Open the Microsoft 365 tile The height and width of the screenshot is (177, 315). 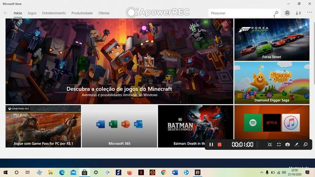coord(119,126)
